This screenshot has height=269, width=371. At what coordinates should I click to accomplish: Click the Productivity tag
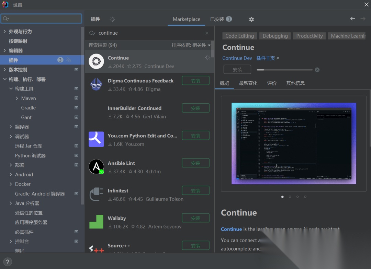(309, 36)
